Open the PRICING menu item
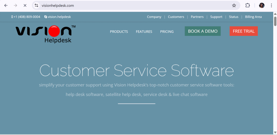Viewport: 277px width, 135px height. pos(167,31)
